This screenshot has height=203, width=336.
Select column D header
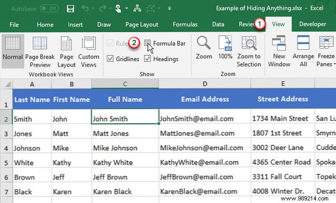205,84
